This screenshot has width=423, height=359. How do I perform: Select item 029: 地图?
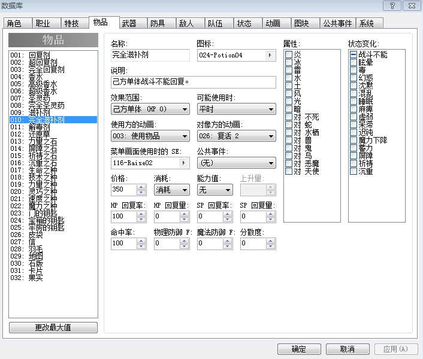pos(53,256)
